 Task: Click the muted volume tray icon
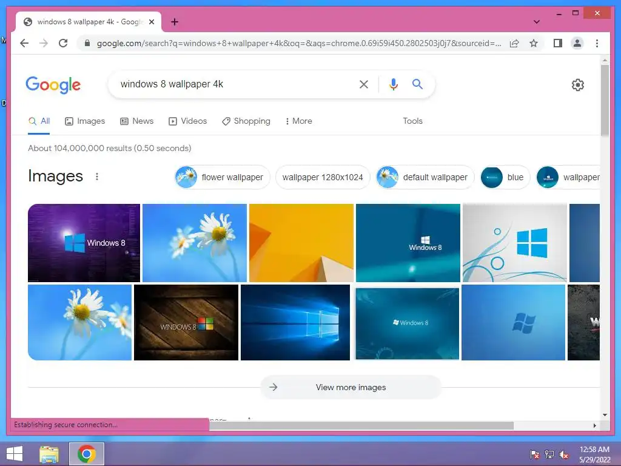pyautogui.click(x=564, y=454)
